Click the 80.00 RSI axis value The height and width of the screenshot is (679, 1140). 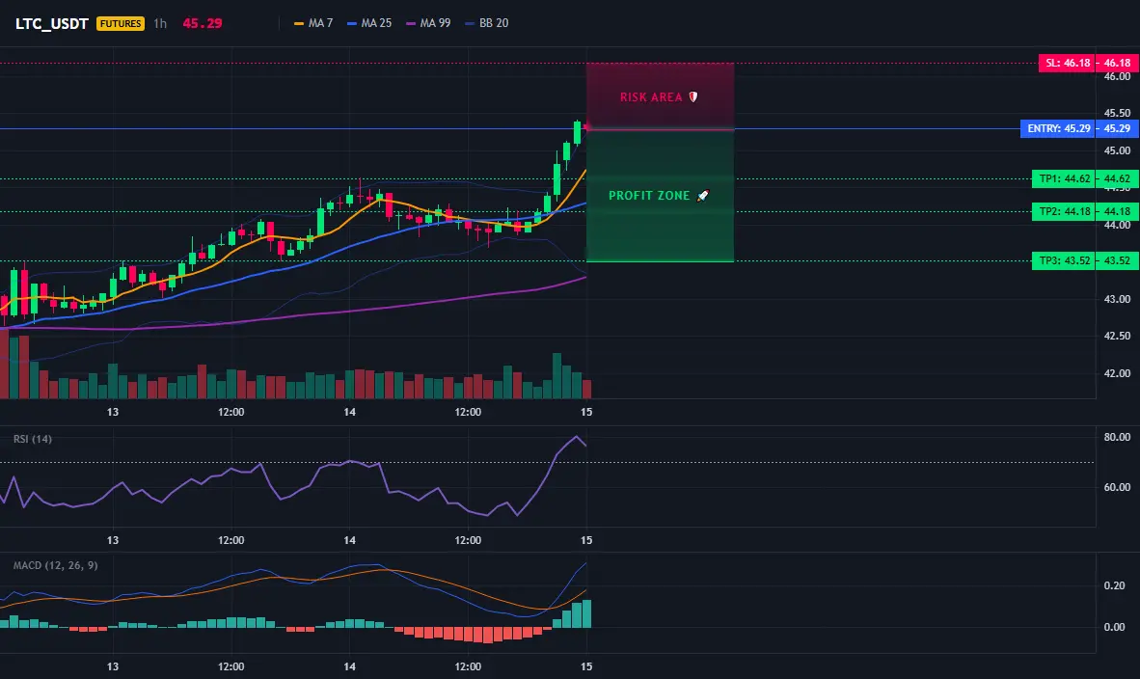click(1117, 437)
